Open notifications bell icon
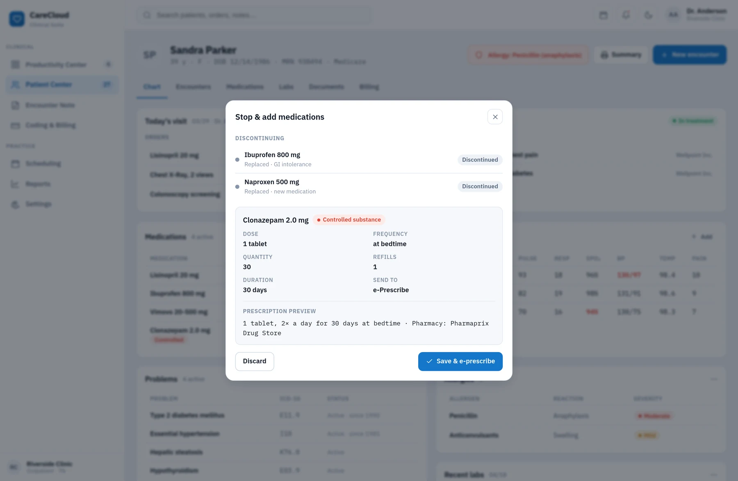 pyautogui.click(x=626, y=15)
